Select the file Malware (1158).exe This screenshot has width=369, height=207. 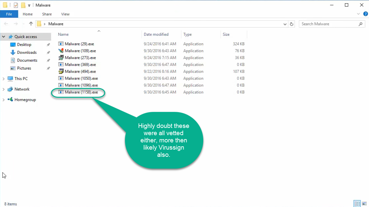(x=81, y=92)
